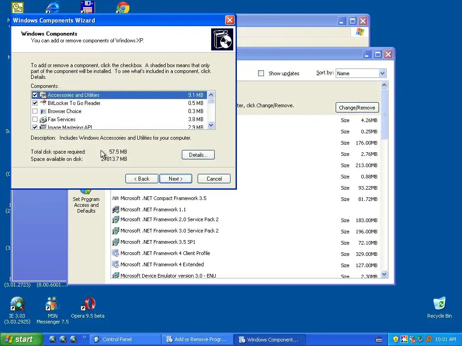462x346 pixels.
Task: Click the .NET Framework 4 Extended icon
Action: 115,264
